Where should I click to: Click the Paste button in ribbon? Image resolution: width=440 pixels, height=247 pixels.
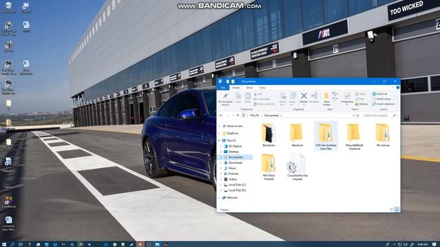pos(247,97)
